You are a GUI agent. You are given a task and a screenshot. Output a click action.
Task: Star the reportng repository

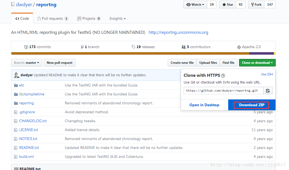(228, 5)
